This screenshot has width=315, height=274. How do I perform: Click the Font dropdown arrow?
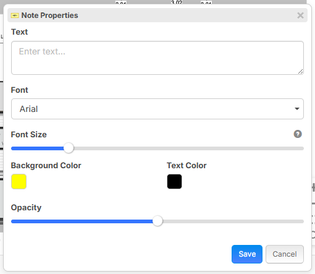click(x=297, y=109)
